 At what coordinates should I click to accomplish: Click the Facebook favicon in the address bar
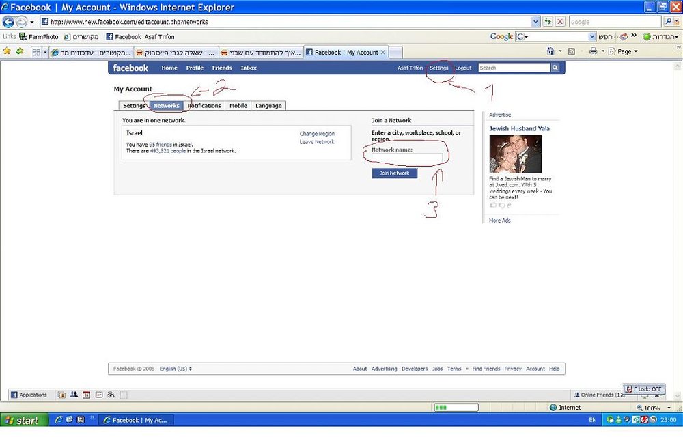44,21
